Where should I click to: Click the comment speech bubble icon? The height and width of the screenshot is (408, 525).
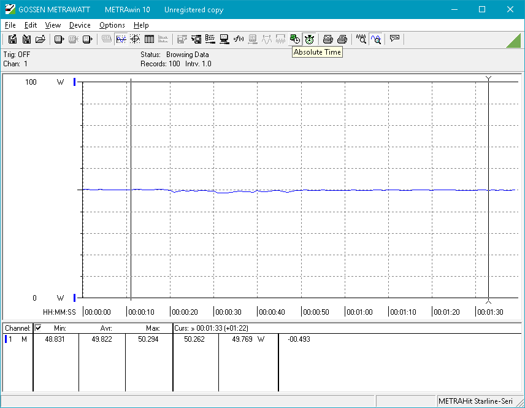394,39
